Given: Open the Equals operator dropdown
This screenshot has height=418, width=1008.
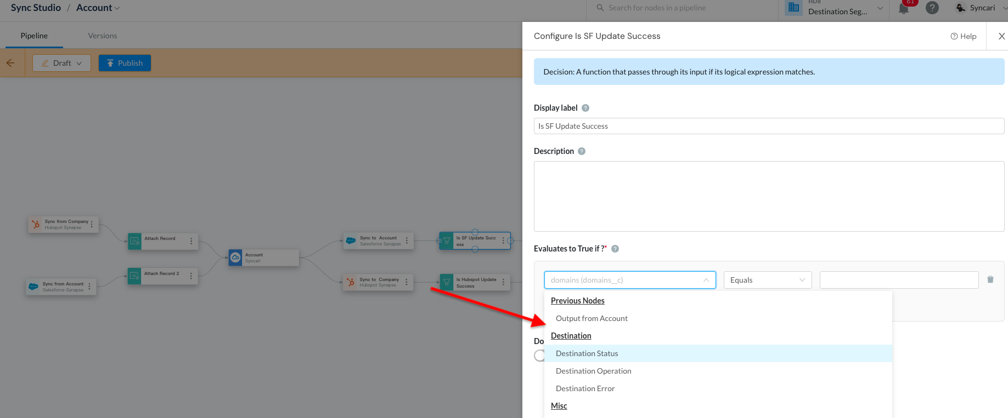Looking at the screenshot, I should coord(768,280).
